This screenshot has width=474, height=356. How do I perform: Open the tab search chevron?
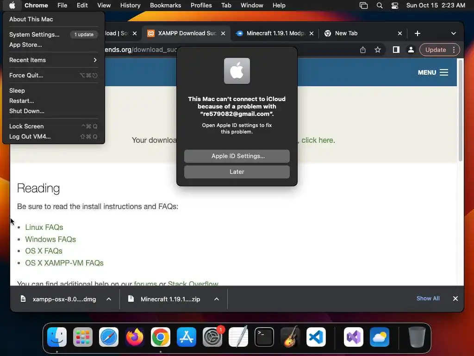click(x=454, y=33)
